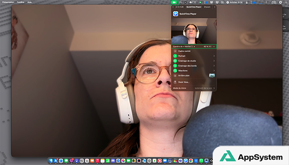This screenshot has width=289, height=165.
Task: Toggle the Éclairage des bords icon
Action: pyautogui.click(x=175, y=66)
